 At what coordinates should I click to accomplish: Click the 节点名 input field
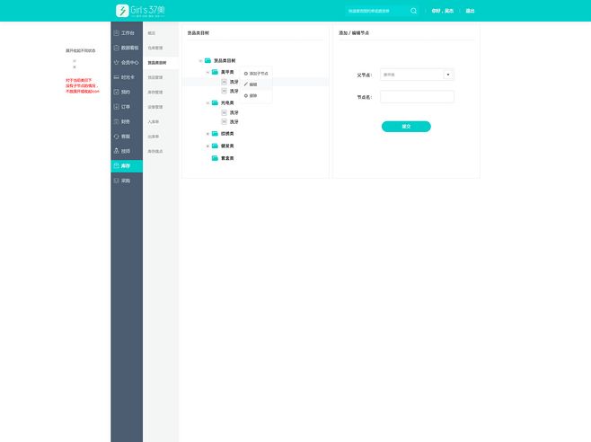(x=418, y=96)
